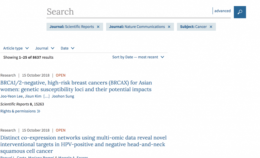260x158 pixels.
Task: Click the magnifying glass search button
Action: 240,12
